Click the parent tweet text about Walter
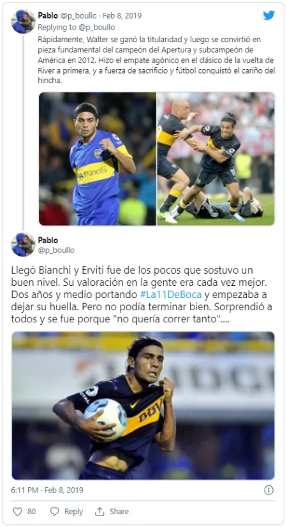Viewport: 287px width, 527px height. [156, 60]
